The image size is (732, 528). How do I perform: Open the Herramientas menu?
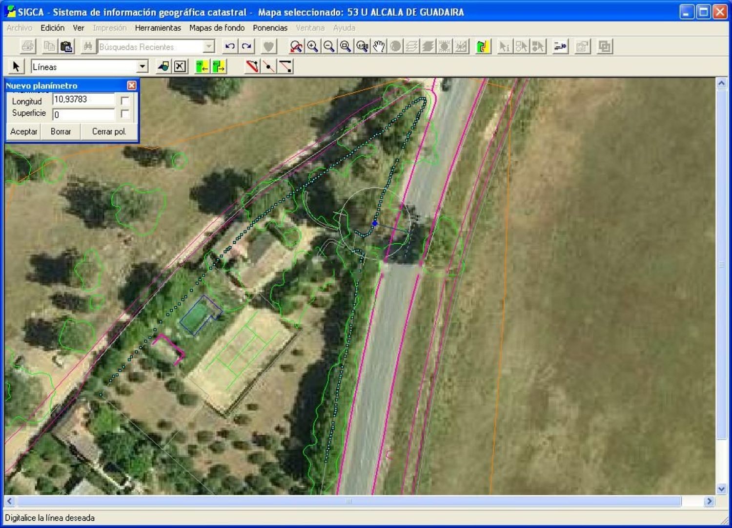click(158, 28)
